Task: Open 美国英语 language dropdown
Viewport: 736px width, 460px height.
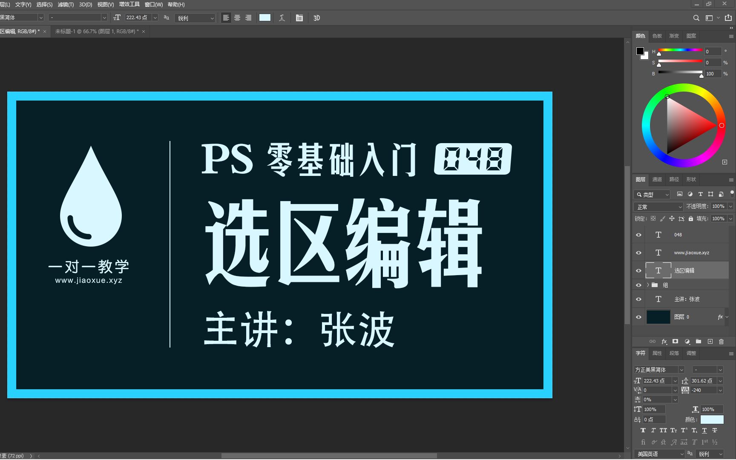Action: [659, 454]
